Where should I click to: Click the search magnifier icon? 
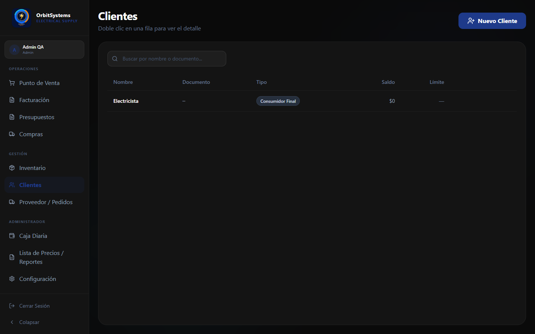coord(115,59)
